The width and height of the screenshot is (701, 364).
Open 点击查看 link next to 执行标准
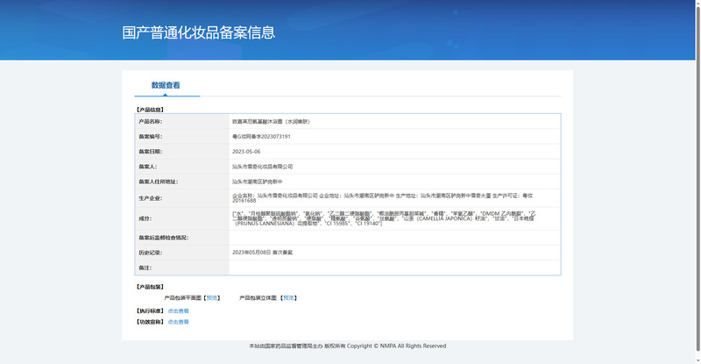(x=179, y=310)
